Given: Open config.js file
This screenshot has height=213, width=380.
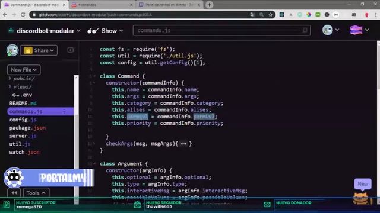Looking at the screenshot, I should (x=23, y=120).
